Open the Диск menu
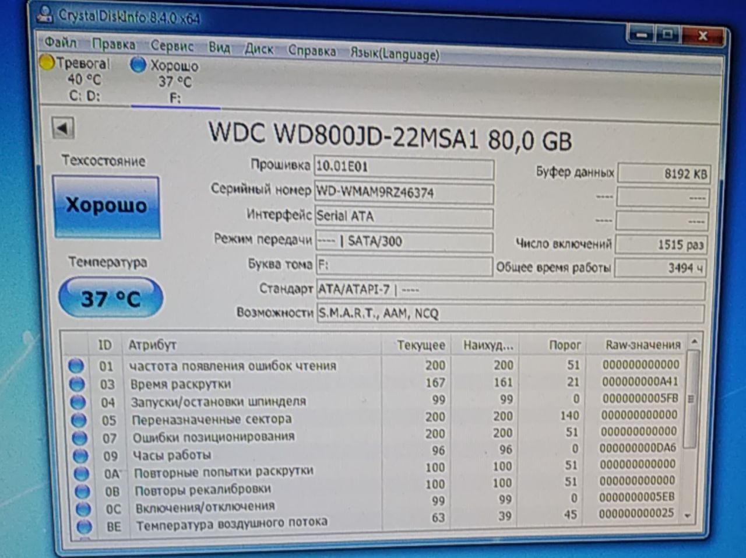Screen dimensions: 746x558 tap(259, 49)
